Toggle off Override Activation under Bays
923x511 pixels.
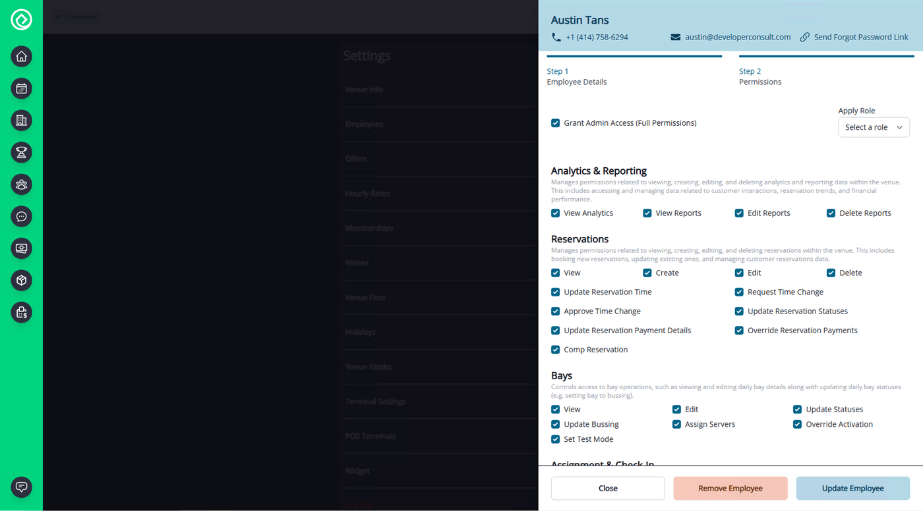tap(797, 424)
